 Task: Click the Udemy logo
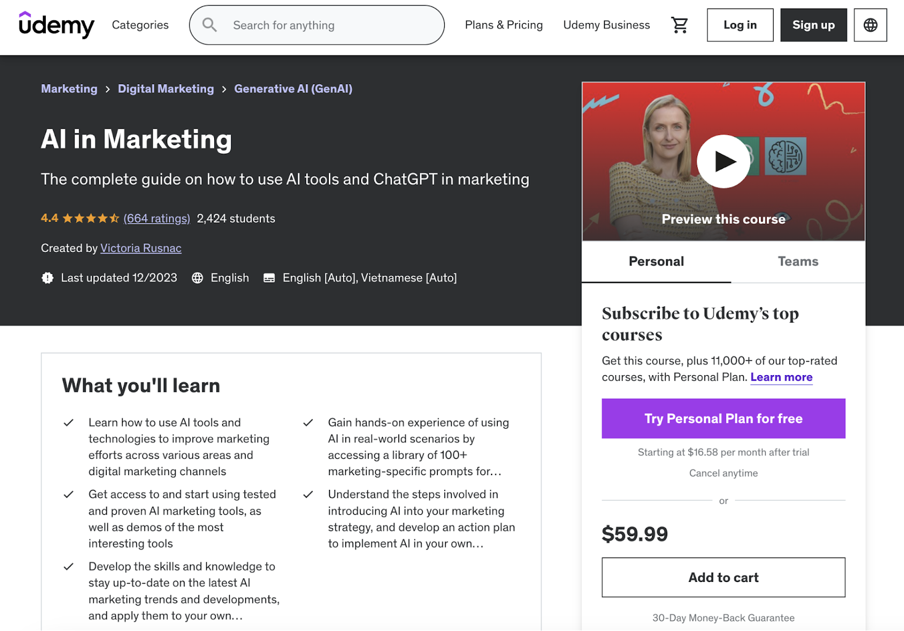[x=56, y=25]
